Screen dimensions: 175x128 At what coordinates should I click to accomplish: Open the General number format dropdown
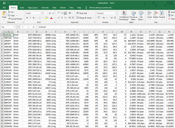115,13
